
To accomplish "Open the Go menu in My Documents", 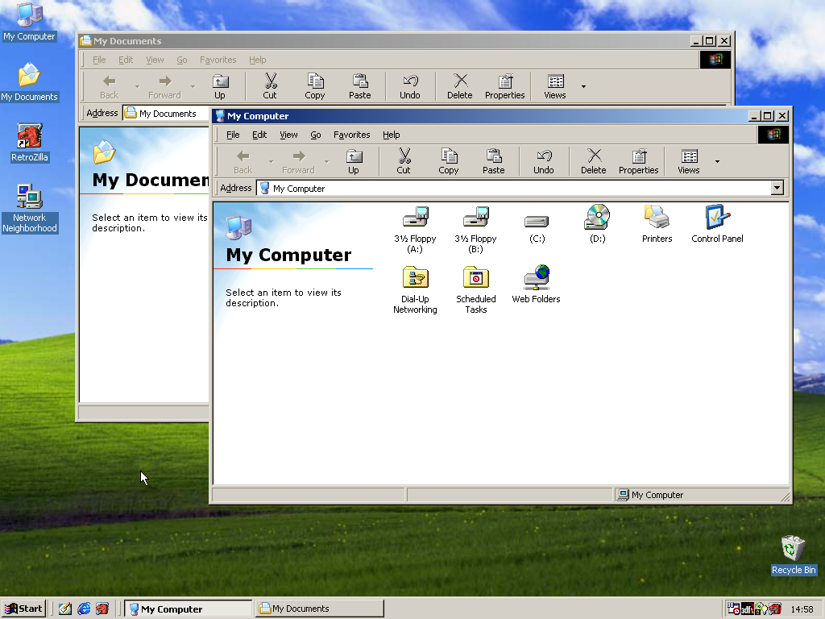I will pyautogui.click(x=182, y=60).
